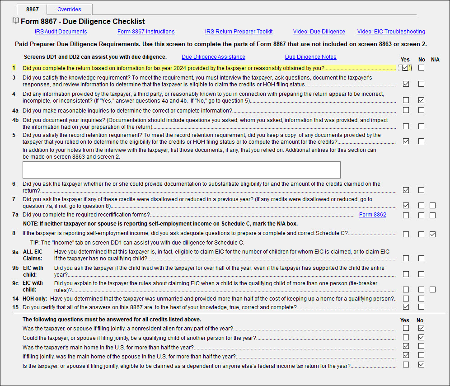Check No for question 4b document inquiries
Viewport: 450px width, 386px height.
421,127
